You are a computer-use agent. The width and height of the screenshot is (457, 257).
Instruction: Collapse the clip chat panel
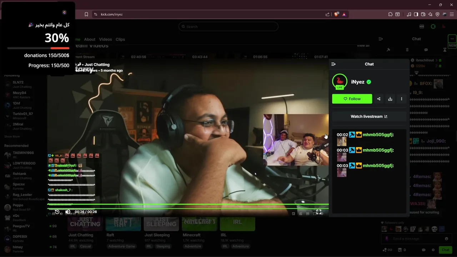click(x=333, y=64)
